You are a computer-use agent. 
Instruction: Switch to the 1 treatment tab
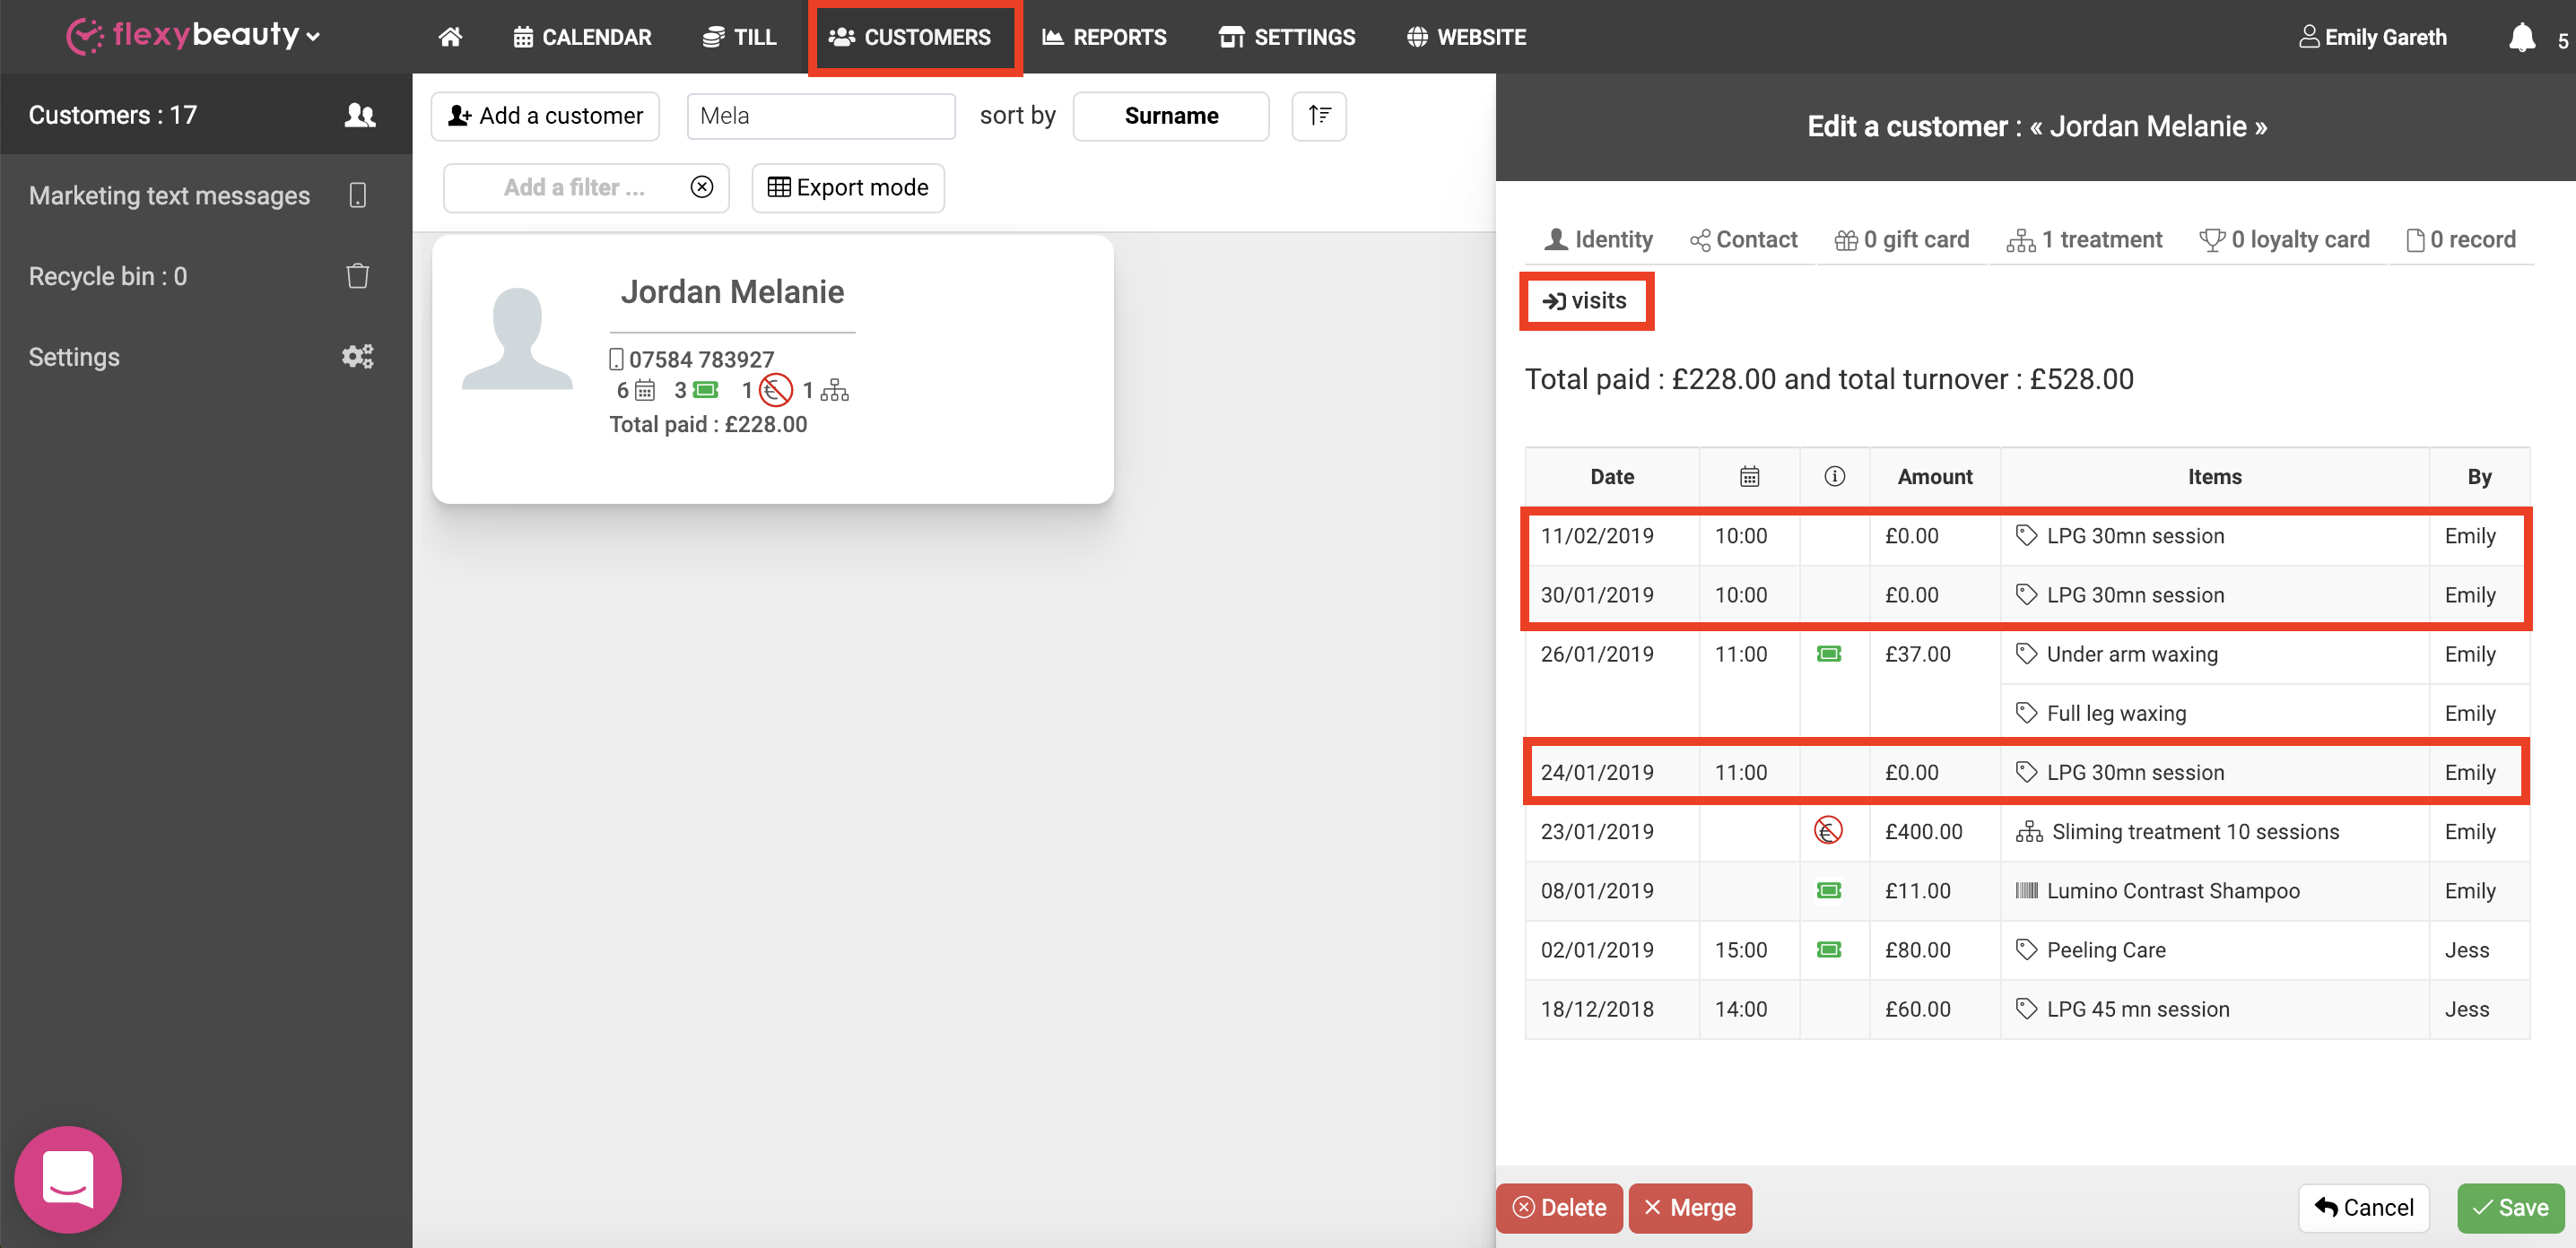(x=2085, y=239)
